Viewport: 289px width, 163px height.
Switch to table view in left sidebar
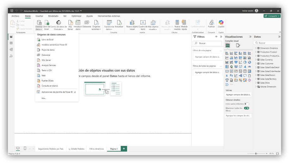tap(11, 43)
